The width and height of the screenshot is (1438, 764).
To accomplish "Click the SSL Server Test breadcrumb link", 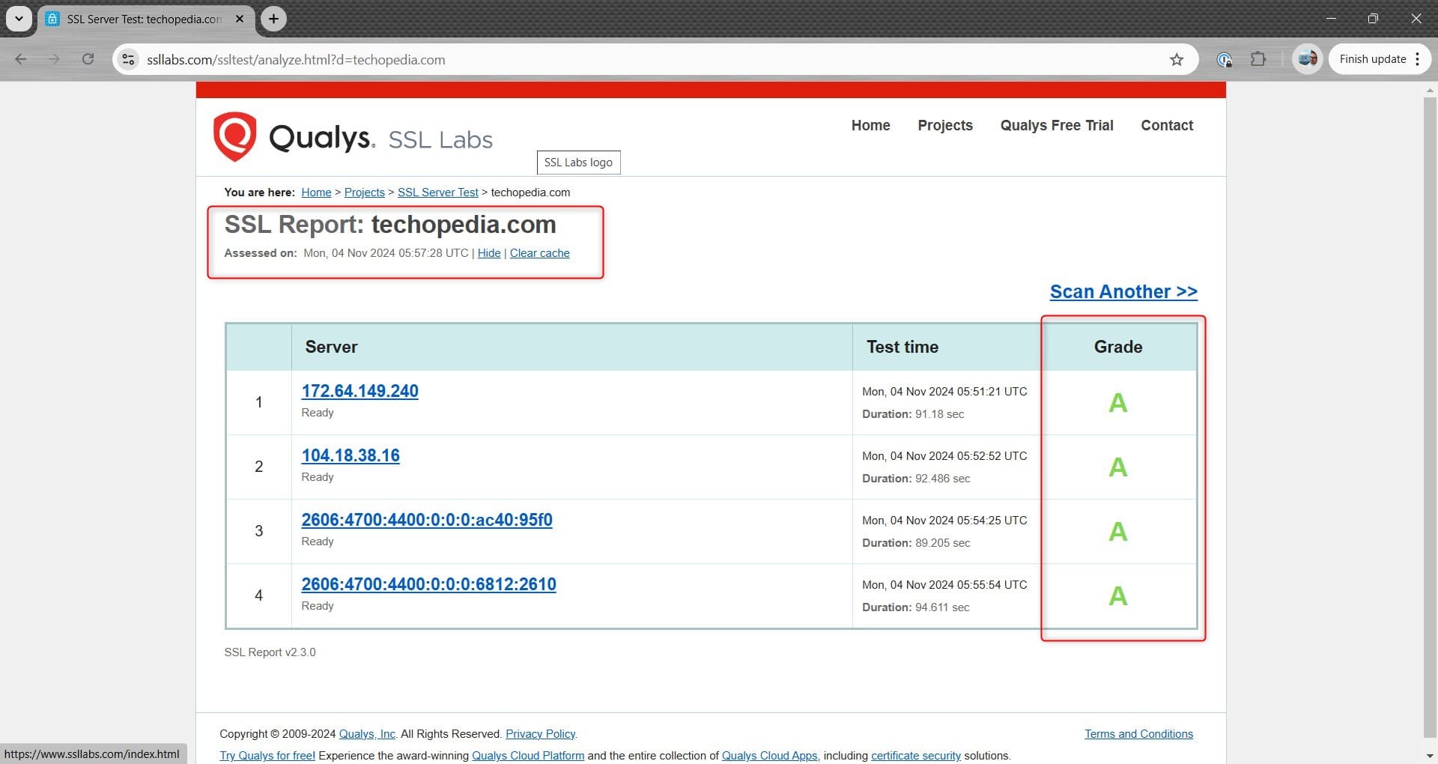I will 437,192.
